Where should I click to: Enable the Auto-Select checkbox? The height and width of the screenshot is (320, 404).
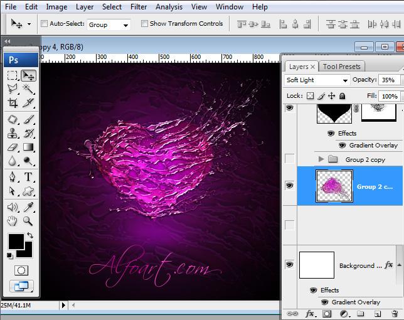(x=45, y=24)
